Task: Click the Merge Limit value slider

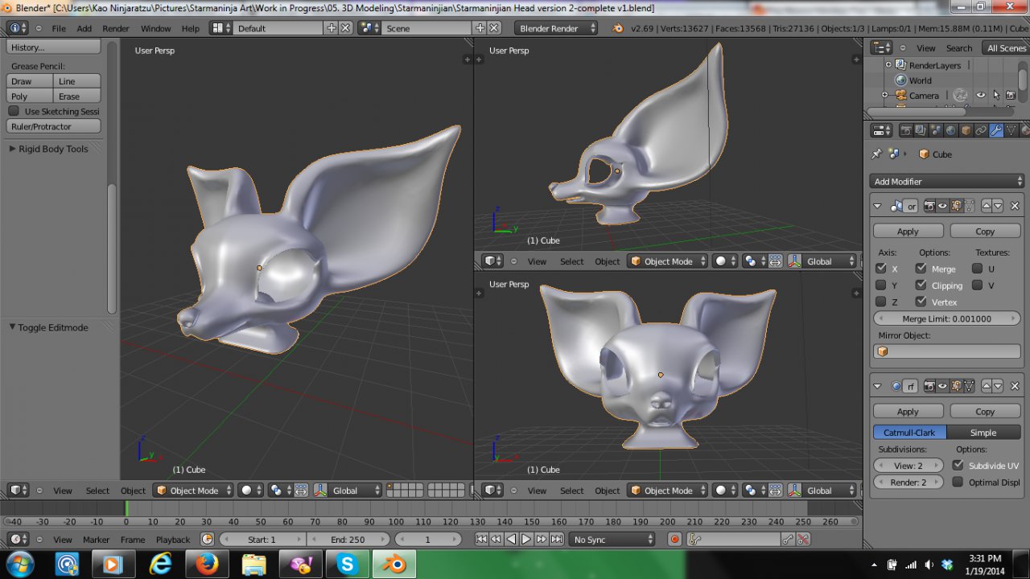Action: point(946,319)
